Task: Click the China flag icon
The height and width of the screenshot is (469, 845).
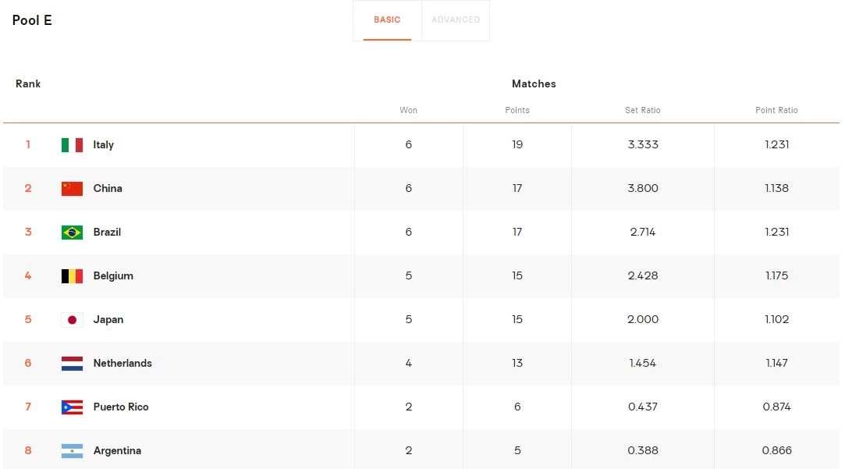Action: coord(72,189)
